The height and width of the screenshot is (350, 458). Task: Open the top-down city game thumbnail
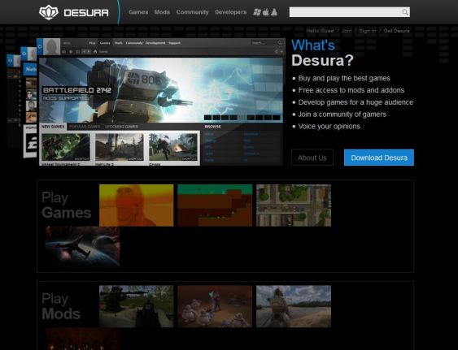[294, 205]
